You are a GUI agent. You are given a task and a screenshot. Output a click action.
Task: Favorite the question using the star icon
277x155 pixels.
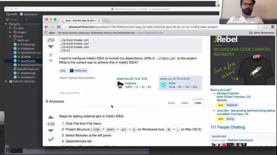[x=51, y=55]
